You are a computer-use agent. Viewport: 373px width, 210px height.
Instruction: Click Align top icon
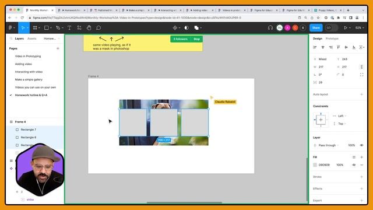pyautogui.click(x=338, y=47)
